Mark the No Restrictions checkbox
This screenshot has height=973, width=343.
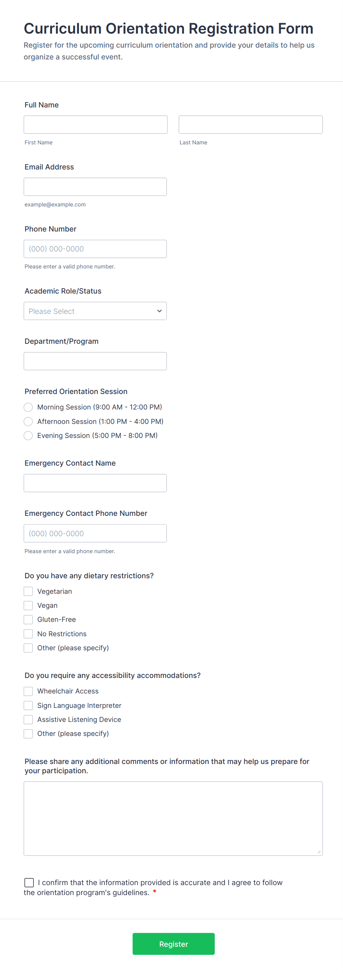click(x=28, y=634)
